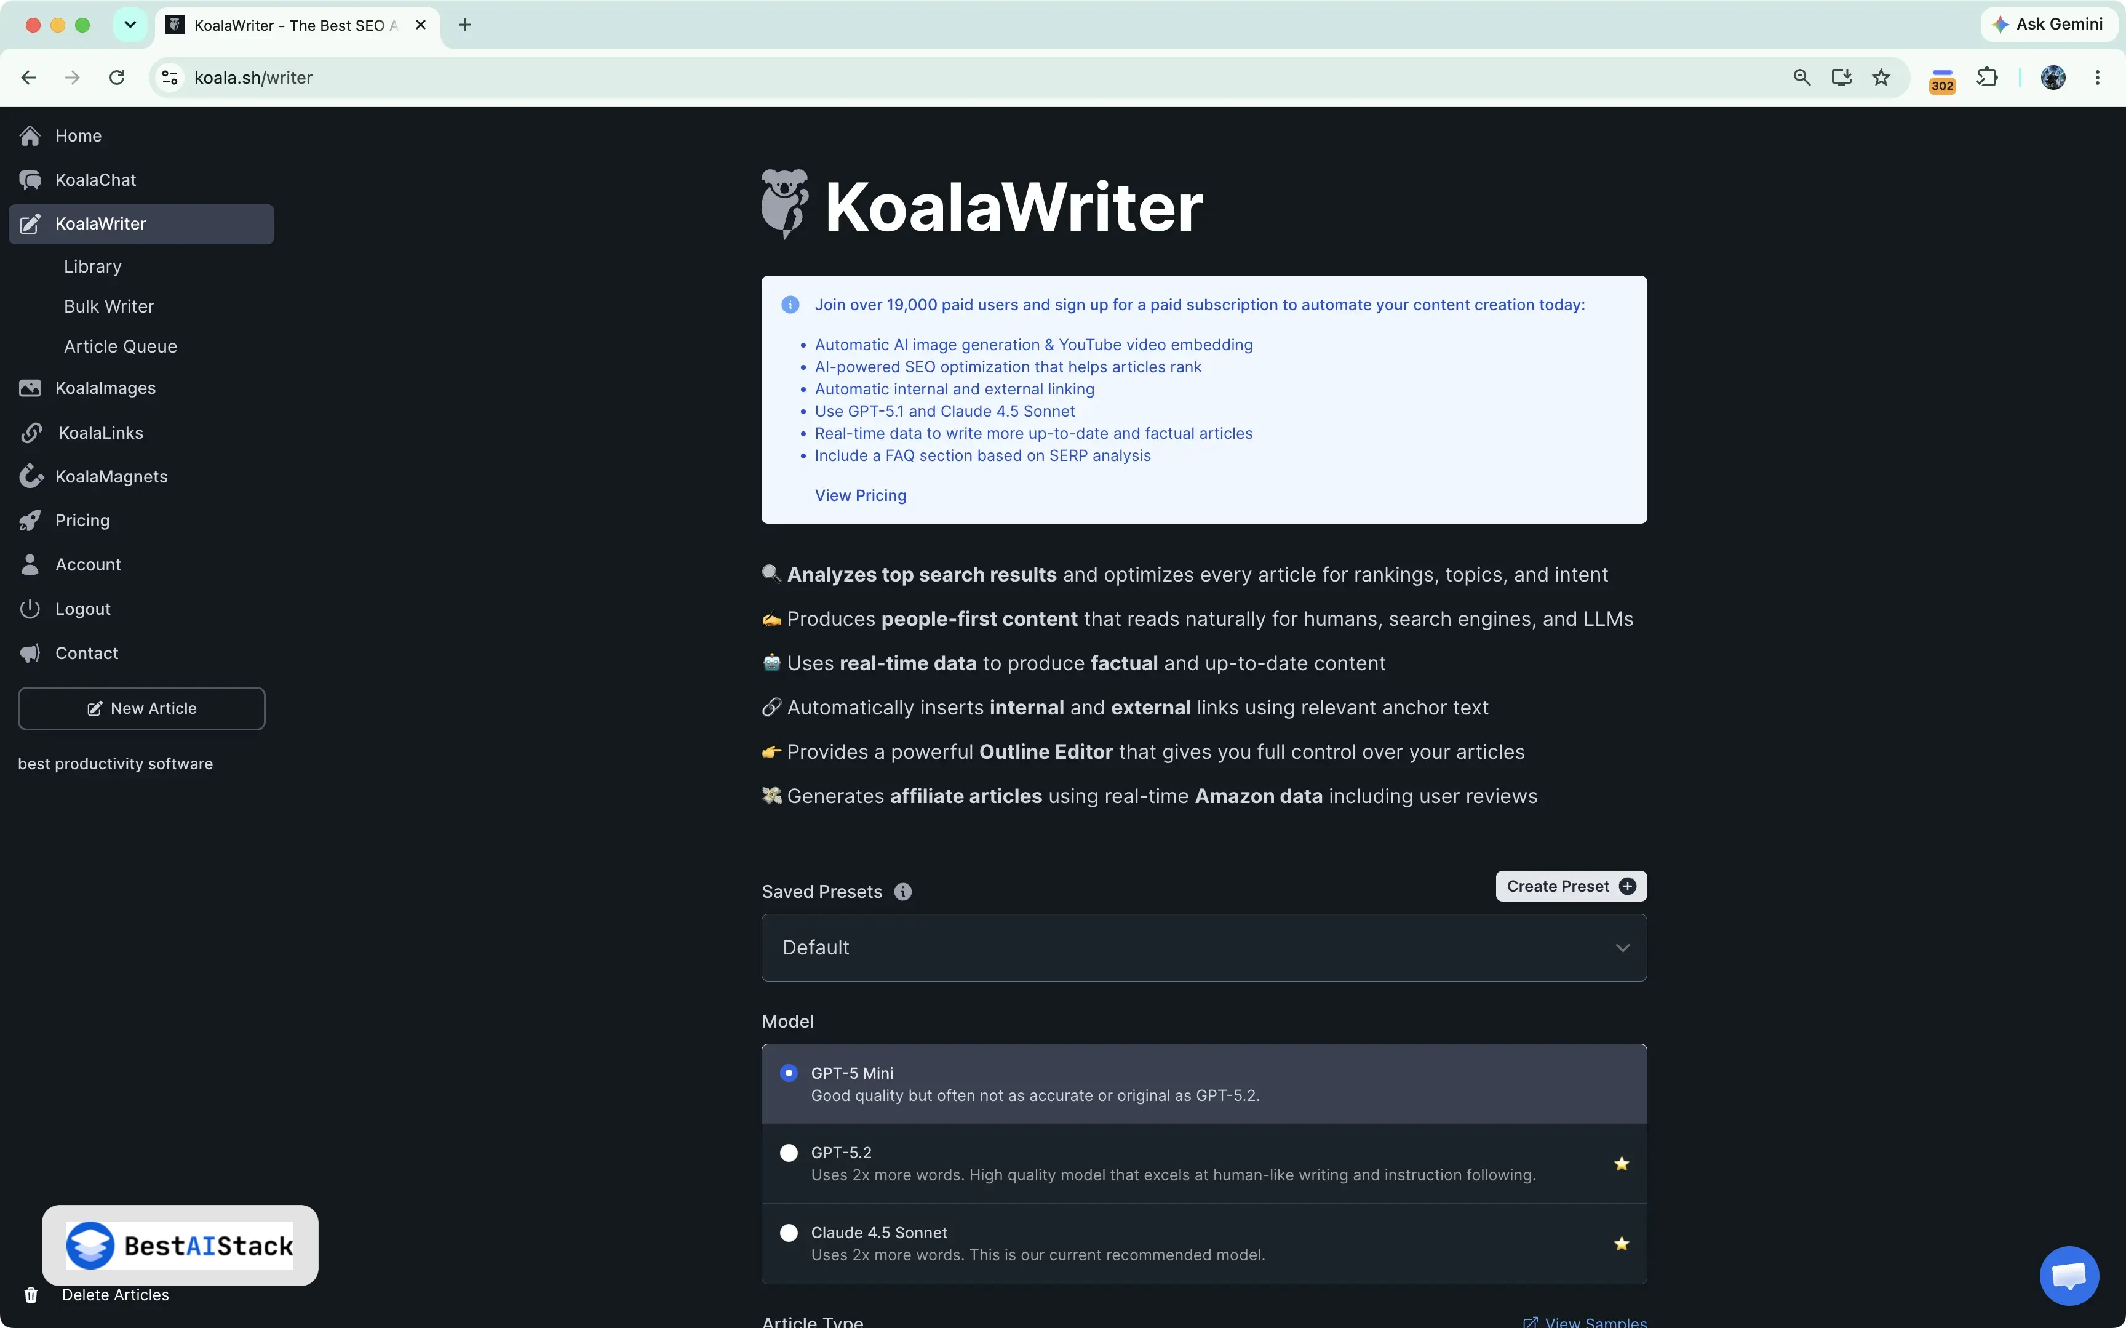Click the Create Preset button
The height and width of the screenshot is (1328, 2126).
[x=1571, y=886]
